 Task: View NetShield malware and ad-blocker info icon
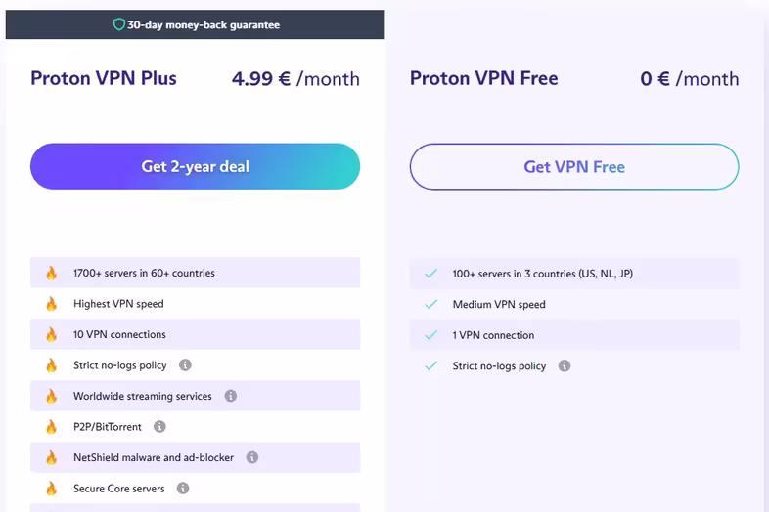click(252, 457)
